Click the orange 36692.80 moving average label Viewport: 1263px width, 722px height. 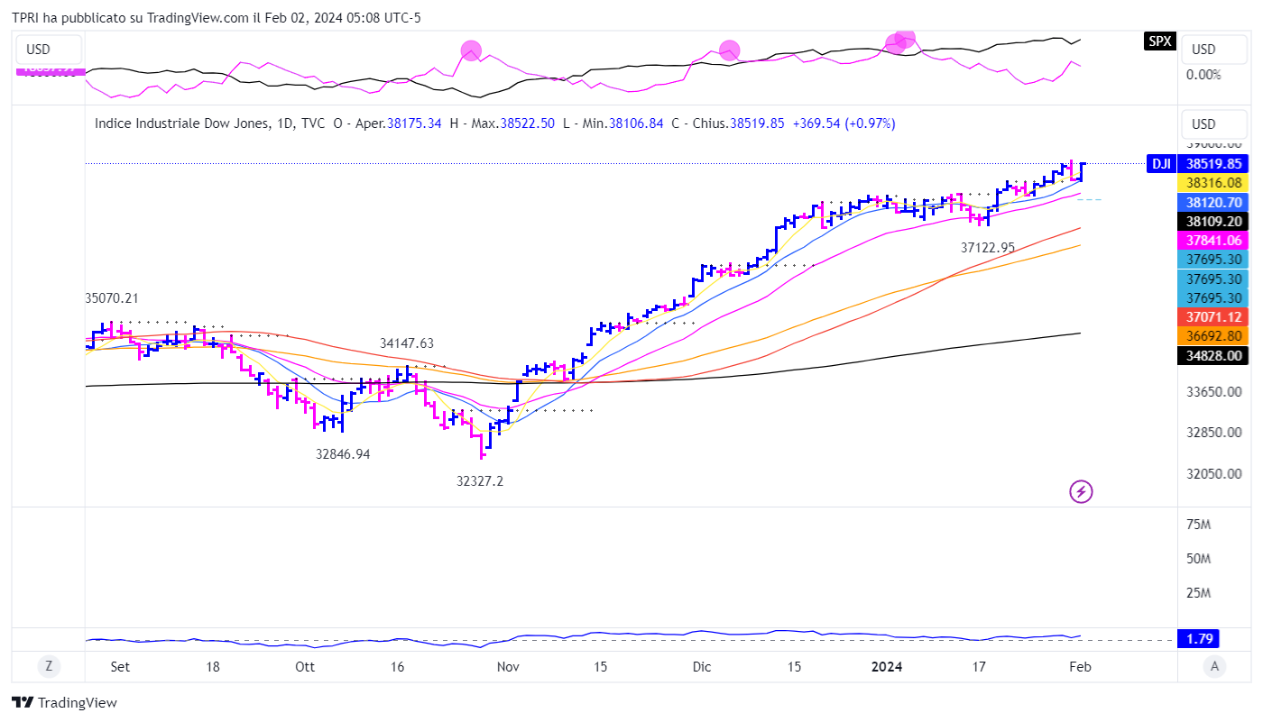tap(1214, 335)
